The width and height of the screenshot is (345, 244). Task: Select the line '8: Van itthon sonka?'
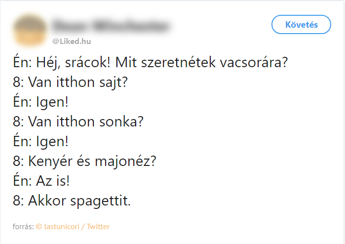78,122
